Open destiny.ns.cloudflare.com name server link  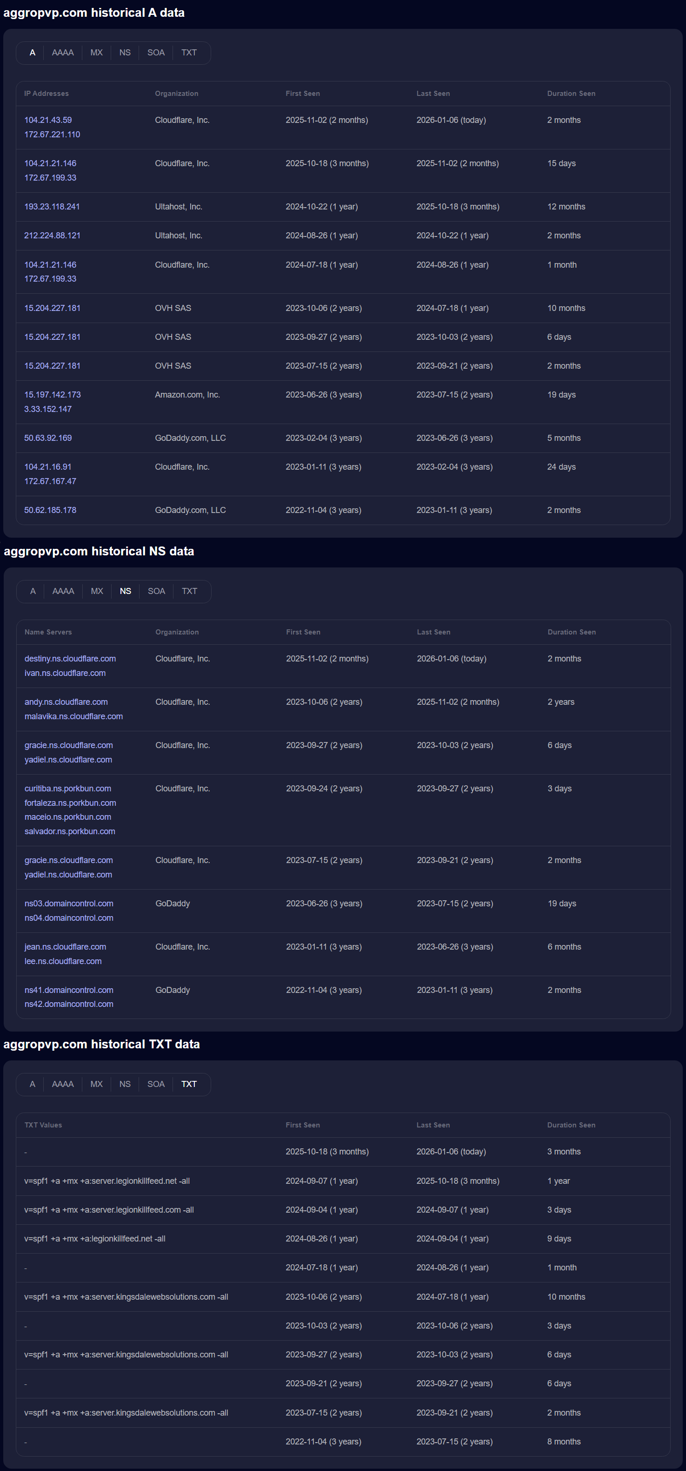tap(70, 658)
